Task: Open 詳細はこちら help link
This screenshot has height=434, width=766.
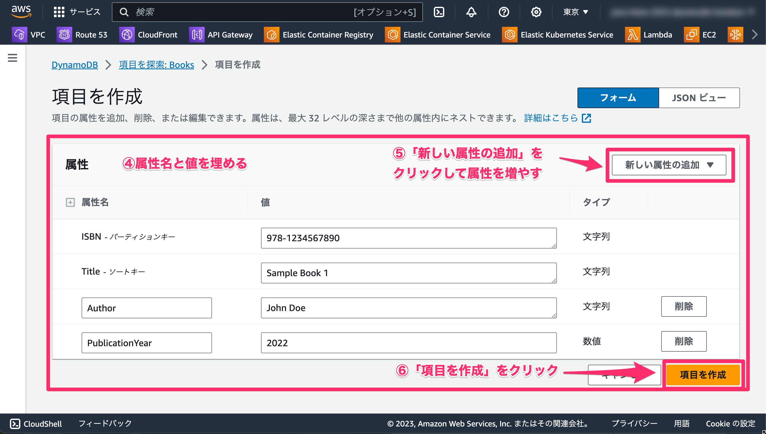Action: click(557, 118)
